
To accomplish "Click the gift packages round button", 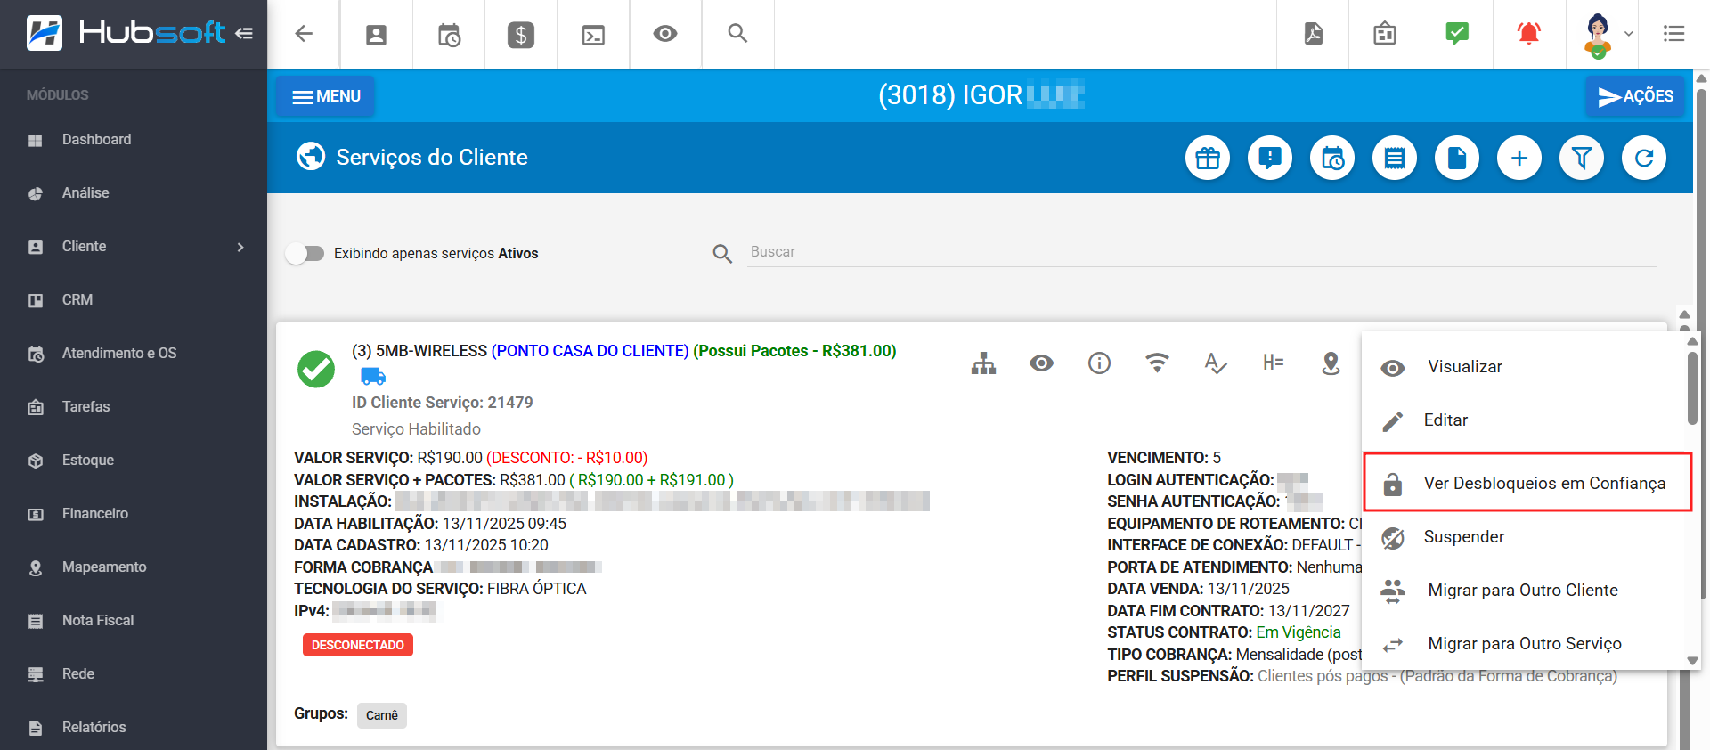I will 1208,158.
